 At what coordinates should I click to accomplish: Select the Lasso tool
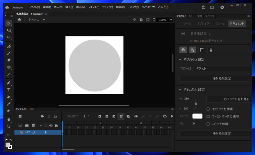pos(9,37)
